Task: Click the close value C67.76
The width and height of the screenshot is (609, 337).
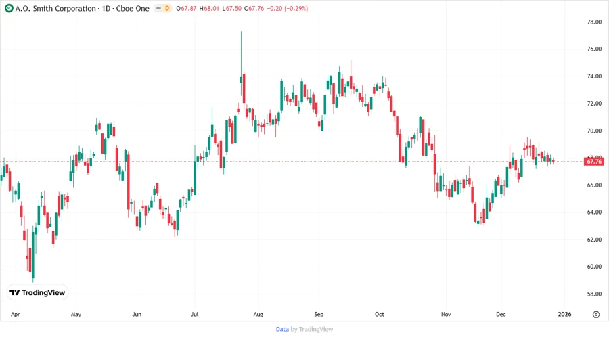Action: (x=254, y=9)
